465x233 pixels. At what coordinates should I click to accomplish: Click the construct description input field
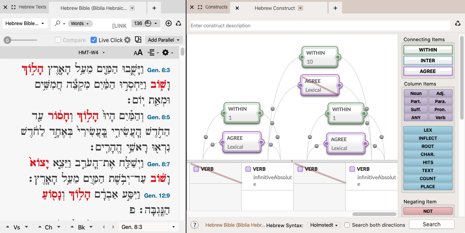(x=320, y=26)
